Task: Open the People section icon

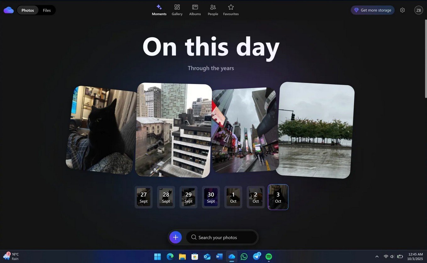Action: (213, 7)
